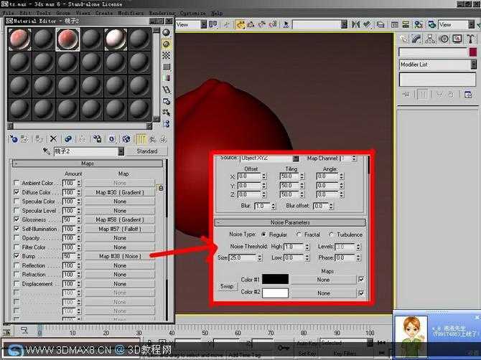Image resolution: width=481 pixels, height=360 pixels.
Task: Open Customize menu
Action: [192, 13]
